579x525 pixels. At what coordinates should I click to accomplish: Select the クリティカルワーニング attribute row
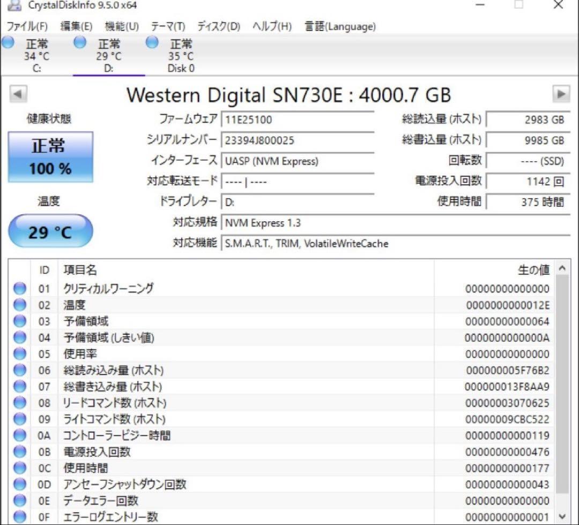(283, 289)
